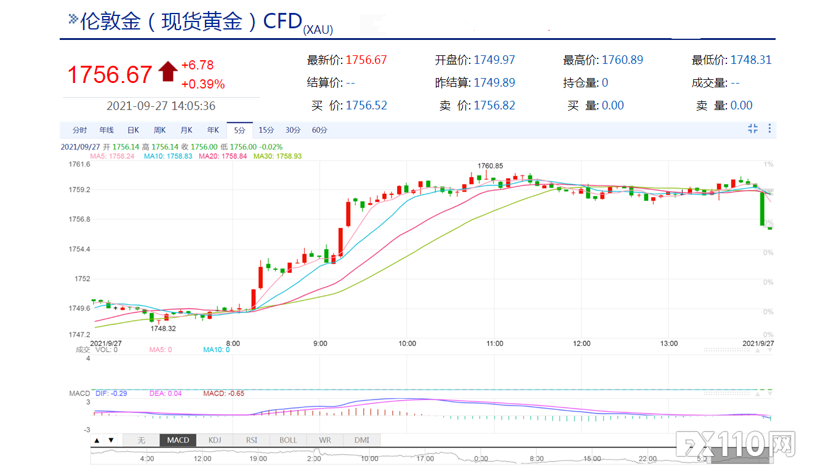The width and height of the screenshot is (815, 472).
Task: Click the +6.78 change value
Action: (x=198, y=65)
